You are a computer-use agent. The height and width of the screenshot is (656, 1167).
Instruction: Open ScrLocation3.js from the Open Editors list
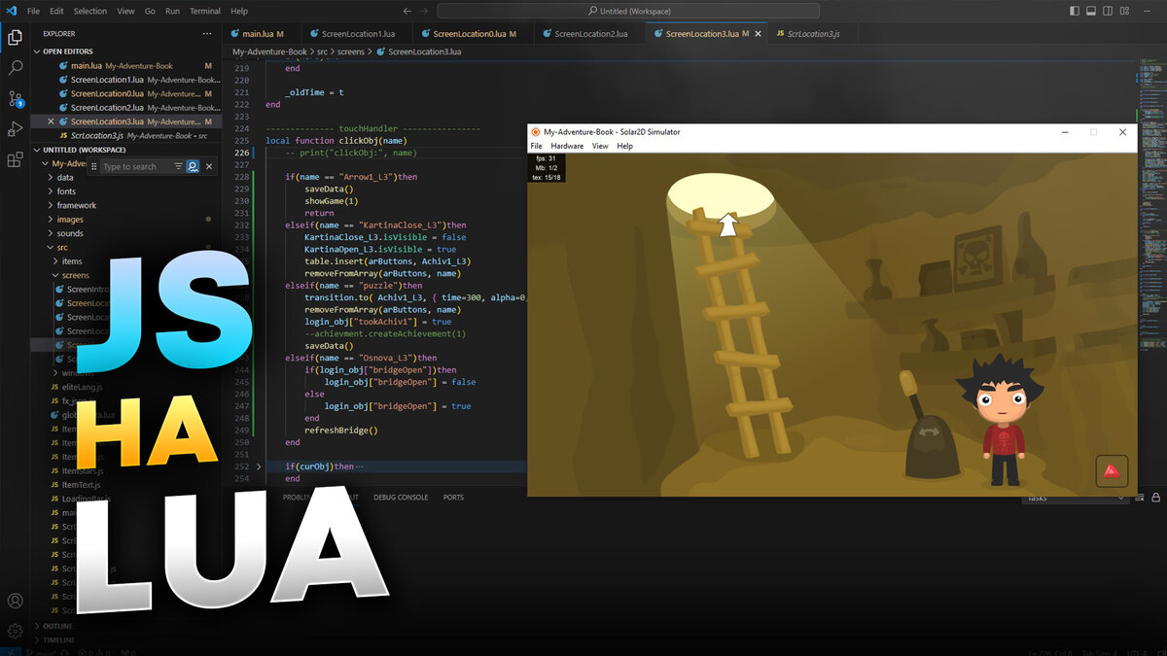[126, 135]
